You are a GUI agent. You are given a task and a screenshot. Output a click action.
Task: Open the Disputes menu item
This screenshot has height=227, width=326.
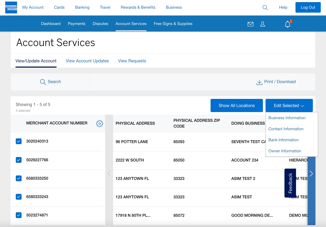coord(100,24)
